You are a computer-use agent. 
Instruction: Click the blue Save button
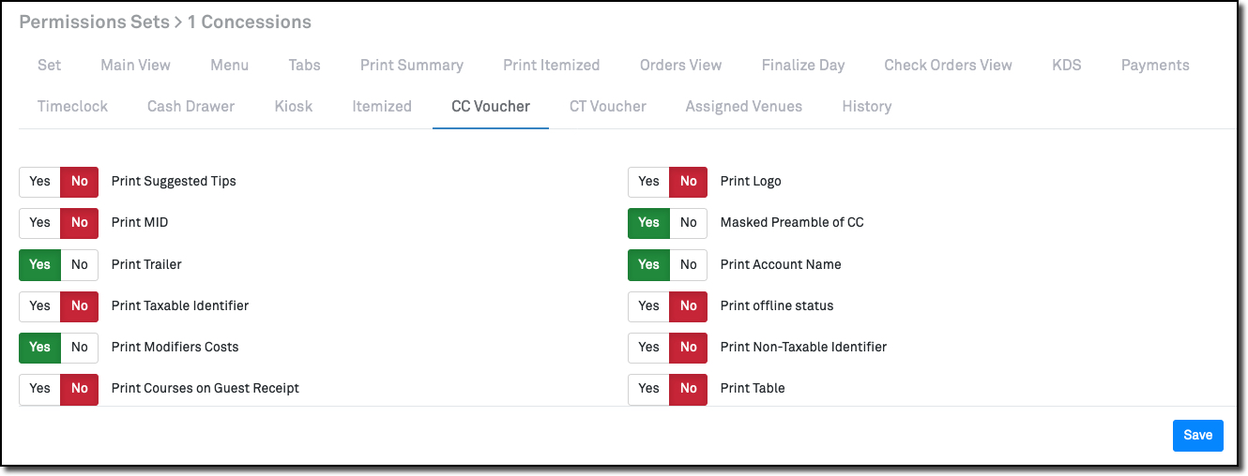pyautogui.click(x=1197, y=435)
